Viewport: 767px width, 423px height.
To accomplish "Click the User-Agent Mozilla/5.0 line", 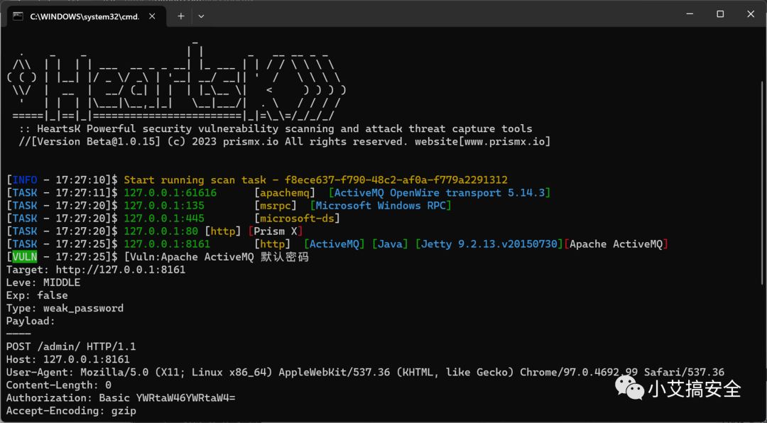I will 365,372.
